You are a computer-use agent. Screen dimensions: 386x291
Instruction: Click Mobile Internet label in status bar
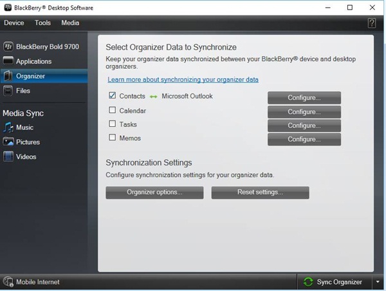click(x=38, y=282)
